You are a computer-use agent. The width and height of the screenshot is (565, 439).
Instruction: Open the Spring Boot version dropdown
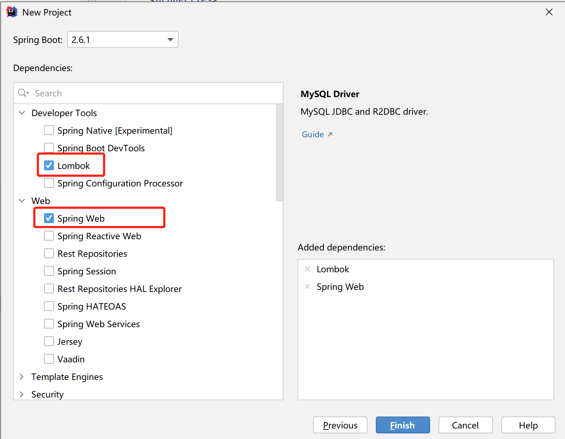pos(170,39)
